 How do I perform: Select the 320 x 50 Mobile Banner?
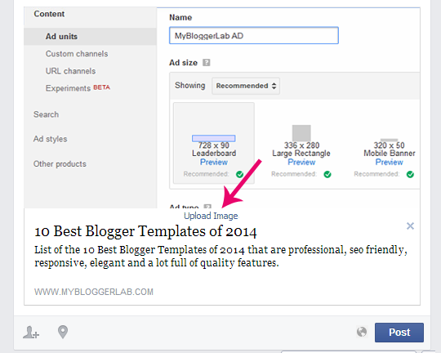(x=390, y=143)
